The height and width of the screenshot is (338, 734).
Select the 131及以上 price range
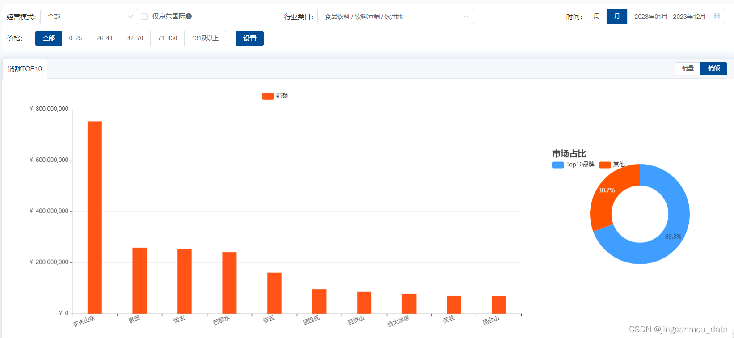205,38
